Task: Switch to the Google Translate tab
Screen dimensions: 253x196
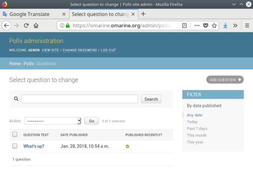Action: (x=30, y=14)
